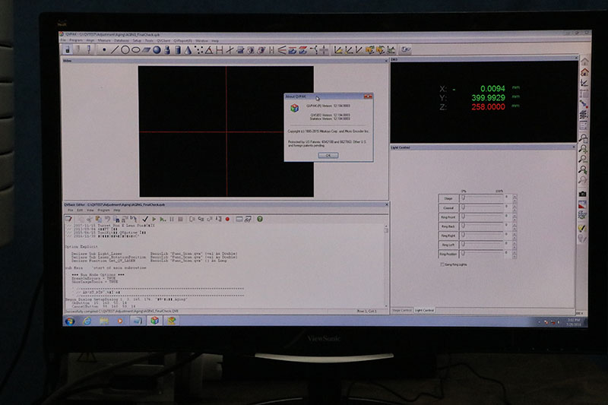
Task: Open the Tools menu
Action: click(x=149, y=40)
